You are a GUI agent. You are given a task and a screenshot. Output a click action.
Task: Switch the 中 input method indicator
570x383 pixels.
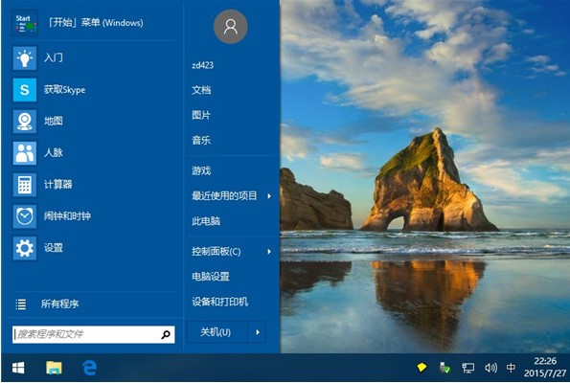pos(511,368)
